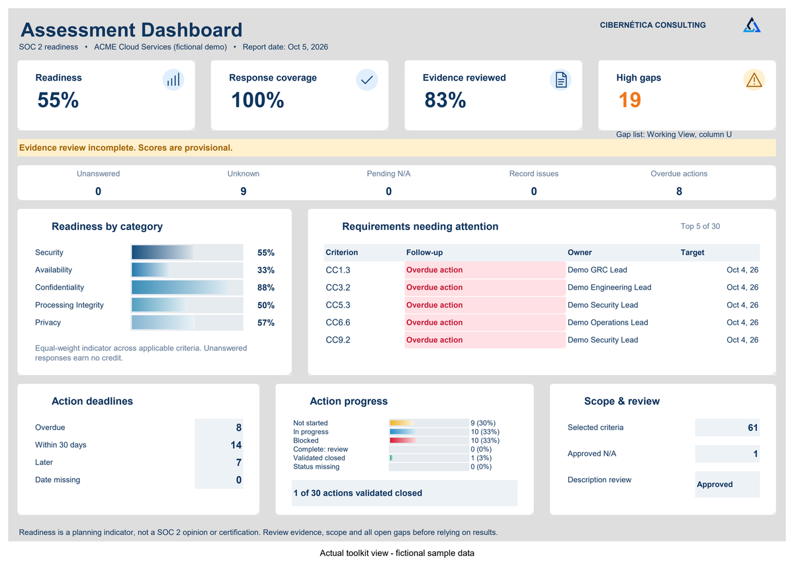
Task: Click the Not started progress bar
Action: pos(429,423)
